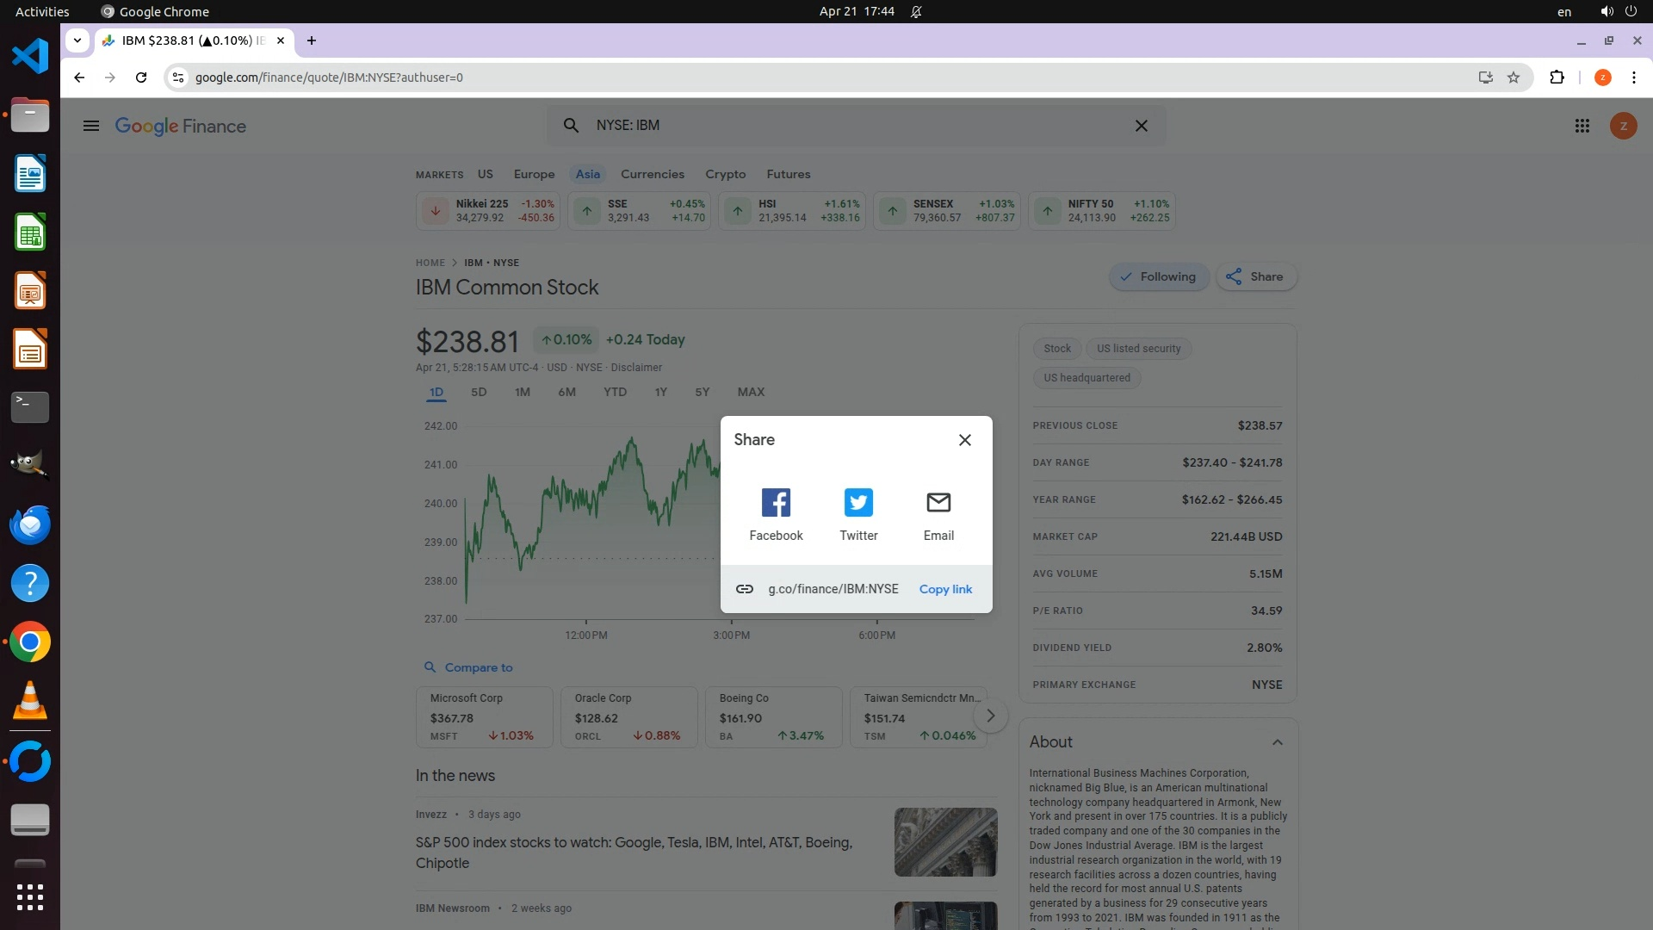Share via Twitter icon
The height and width of the screenshot is (930, 1653).
858,503
